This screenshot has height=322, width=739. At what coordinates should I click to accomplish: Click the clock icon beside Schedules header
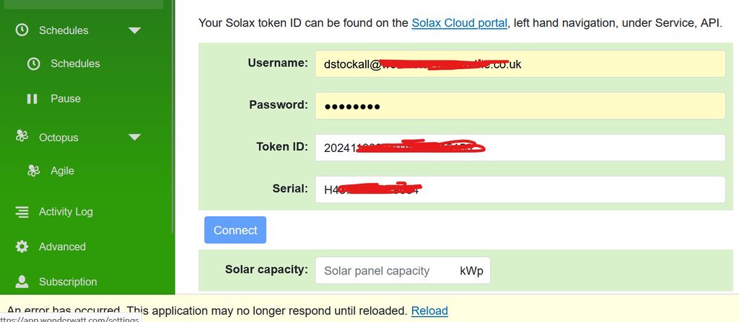[x=22, y=30]
